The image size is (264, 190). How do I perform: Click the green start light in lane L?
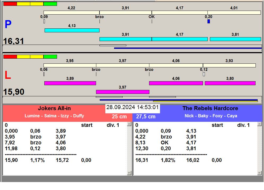click(50, 57)
